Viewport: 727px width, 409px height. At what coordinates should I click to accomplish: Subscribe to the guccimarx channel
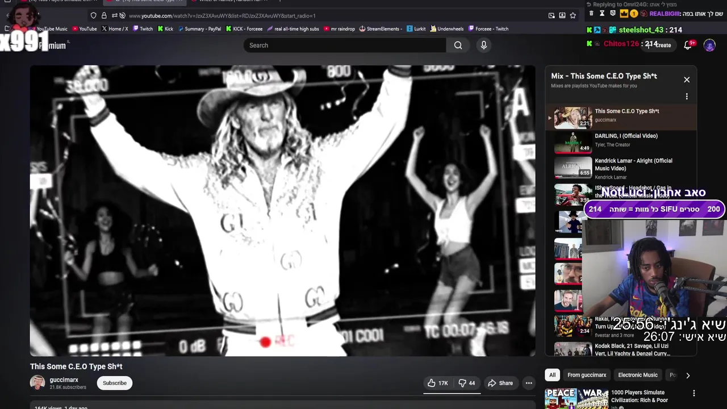pyautogui.click(x=115, y=383)
